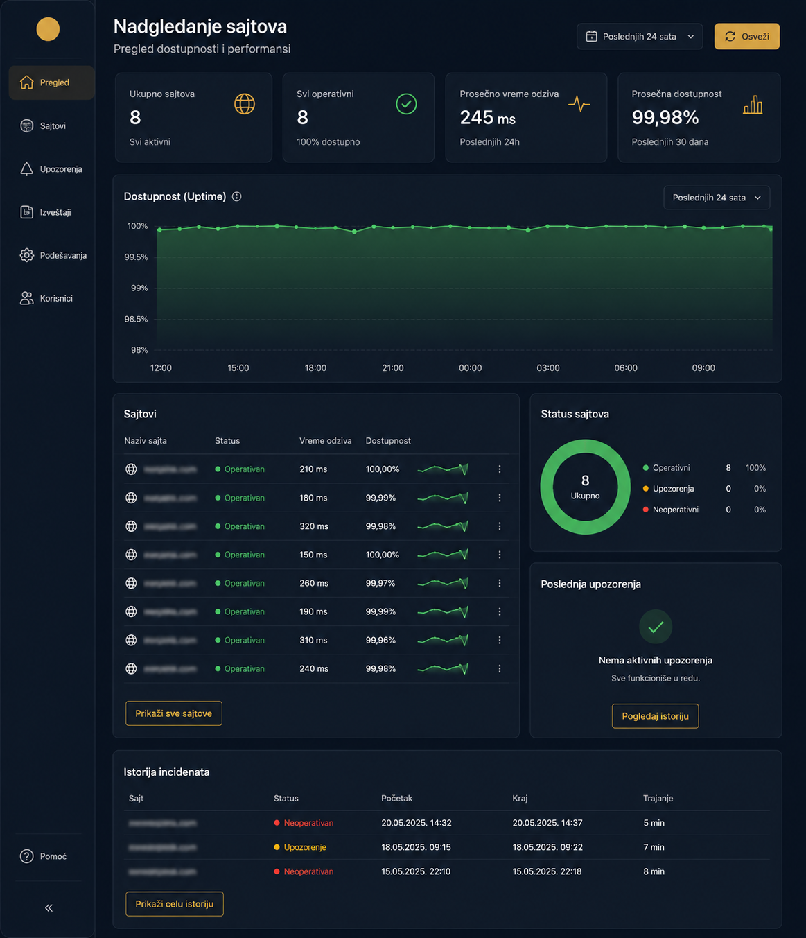Click the Pomoć question mark icon
The image size is (806, 938).
pyautogui.click(x=26, y=856)
